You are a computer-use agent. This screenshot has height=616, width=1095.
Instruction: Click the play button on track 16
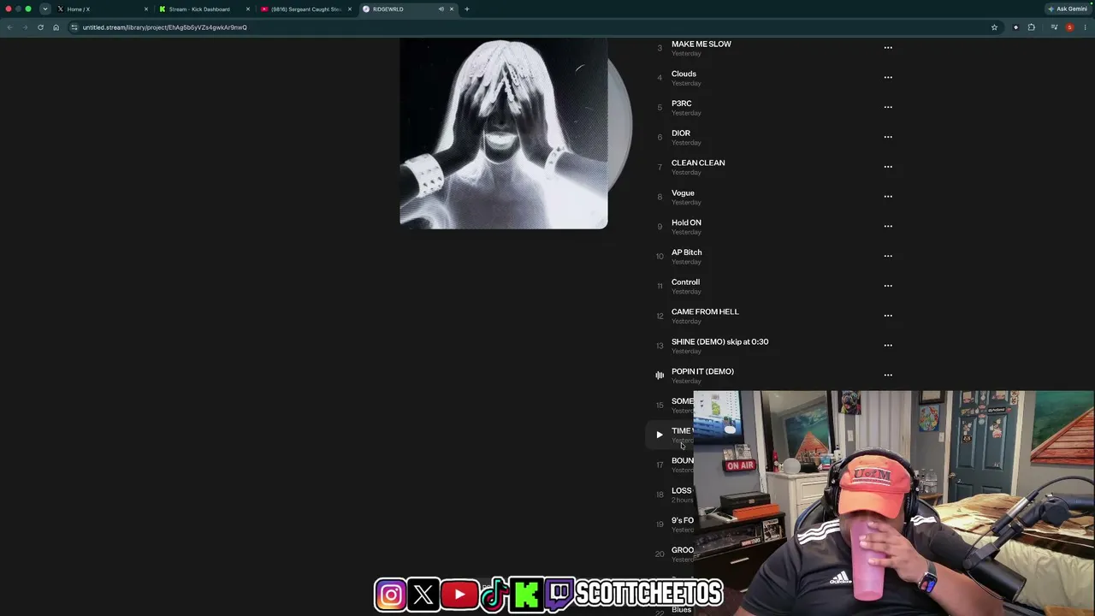pos(660,435)
